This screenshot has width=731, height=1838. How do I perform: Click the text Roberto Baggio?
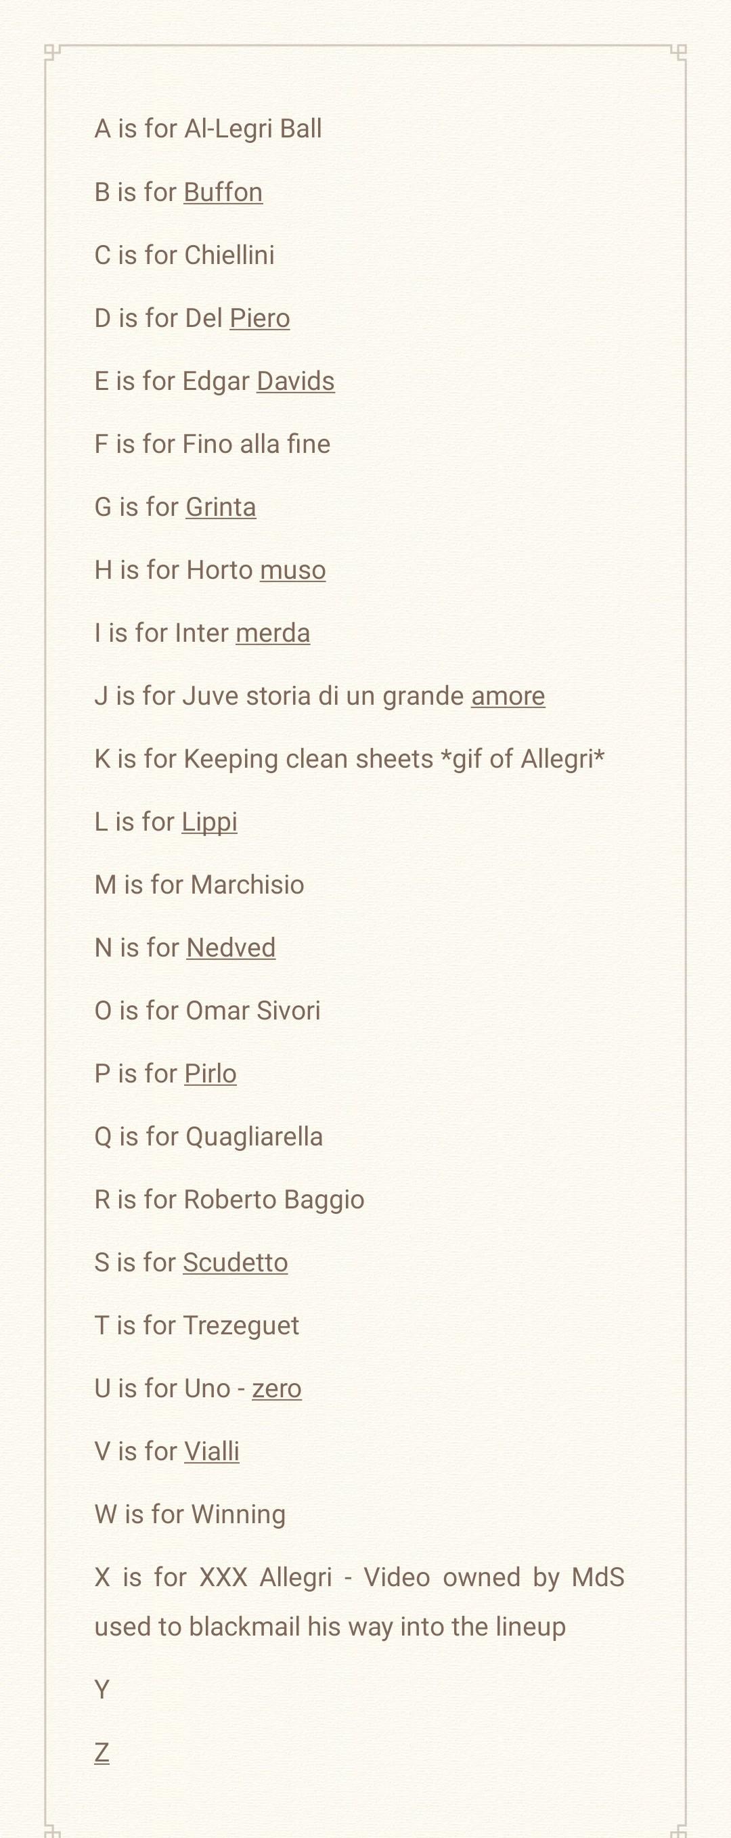coord(274,1200)
